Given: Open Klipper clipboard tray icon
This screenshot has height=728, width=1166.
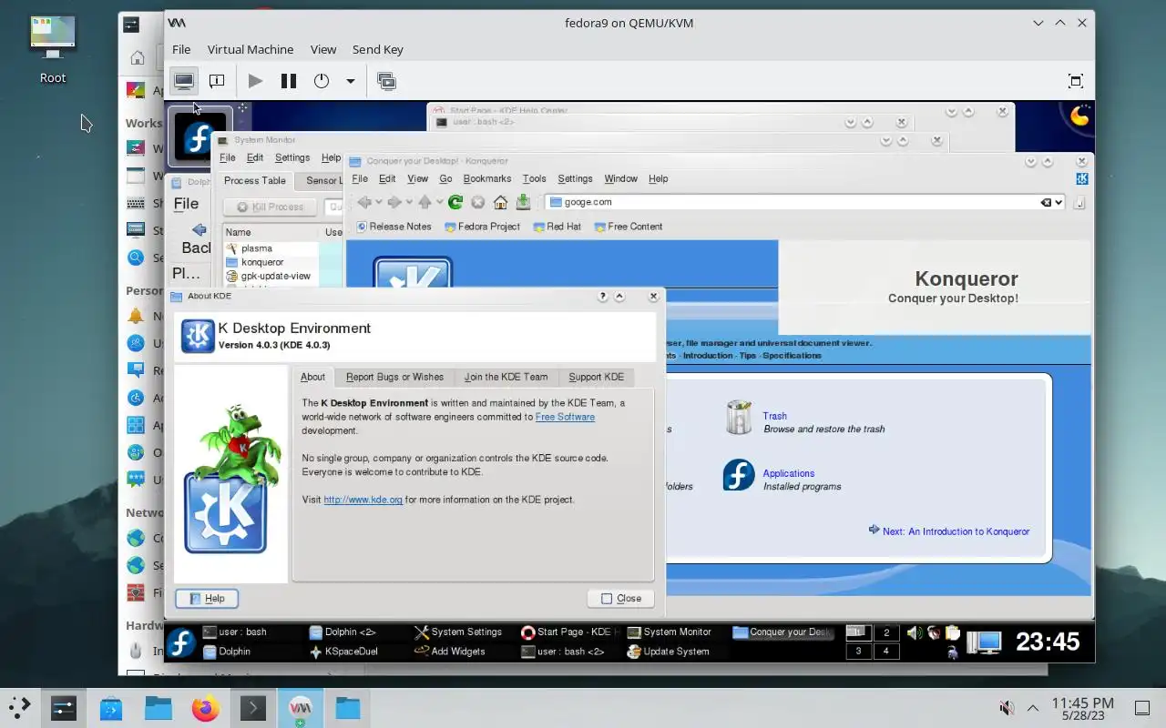Looking at the screenshot, I should click(x=952, y=632).
